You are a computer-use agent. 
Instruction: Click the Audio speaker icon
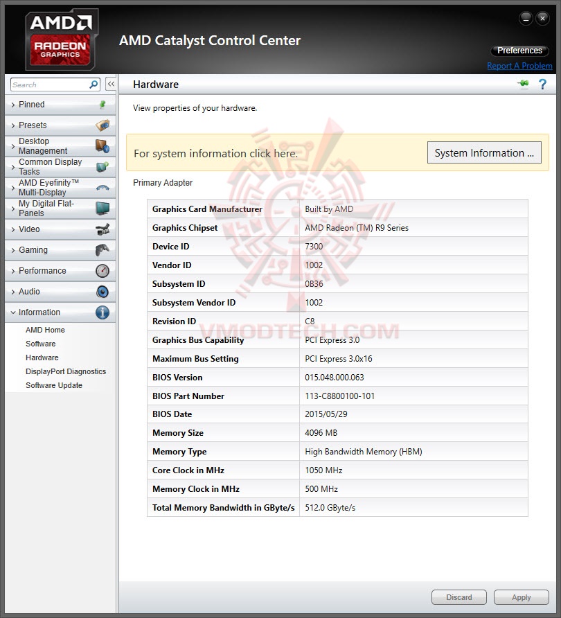pos(103,292)
